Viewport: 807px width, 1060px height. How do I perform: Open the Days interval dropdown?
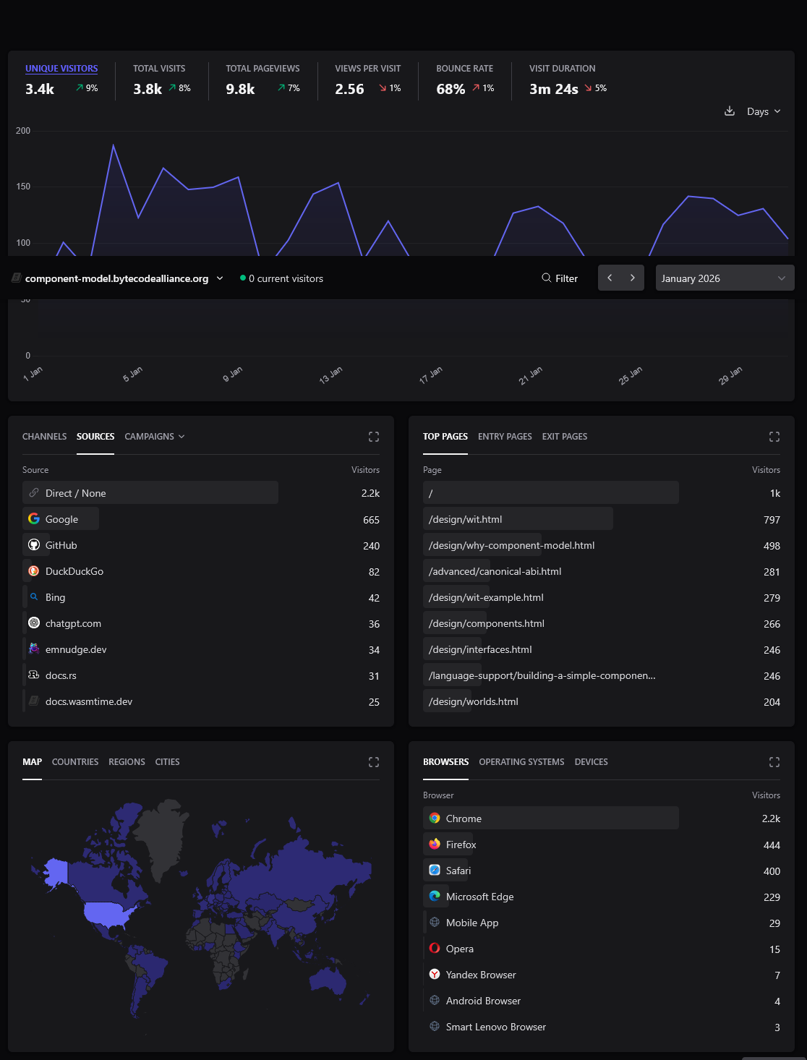(764, 111)
